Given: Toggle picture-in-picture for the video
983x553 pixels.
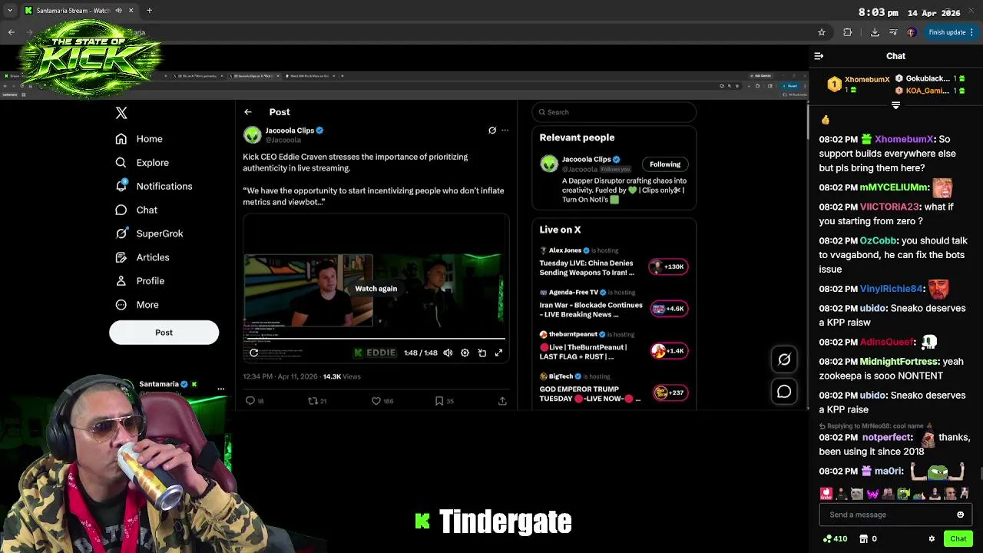Looking at the screenshot, I should (x=482, y=353).
